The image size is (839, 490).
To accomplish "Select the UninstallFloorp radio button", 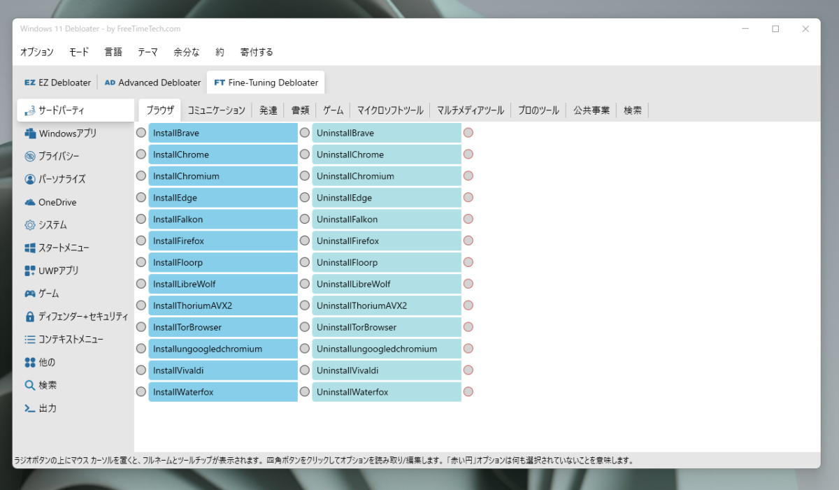I will tap(304, 263).
